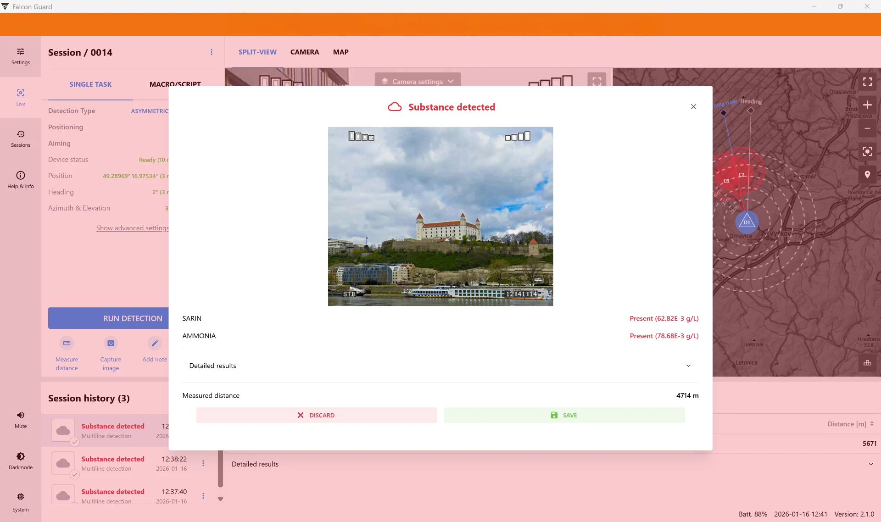The height and width of the screenshot is (522, 881).
Task: Zoom in on the map
Action: pos(867,105)
